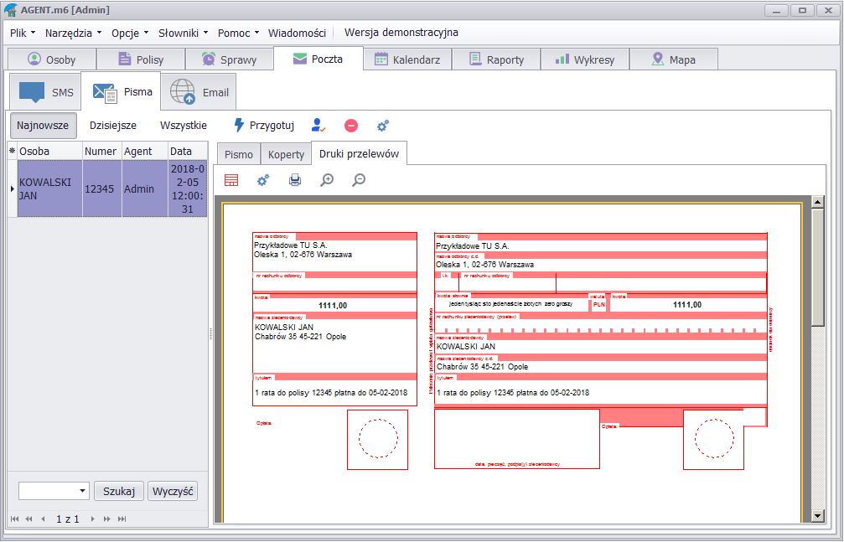This screenshot has width=844, height=542.
Task: Open the Sprawy tab
Action: pyautogui.click(x=230, y=59)
